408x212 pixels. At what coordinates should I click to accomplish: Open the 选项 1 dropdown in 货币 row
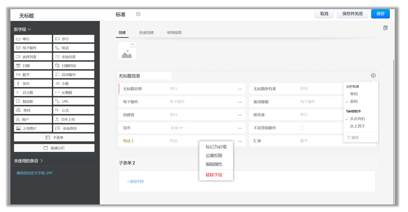(x=177, y=128)
